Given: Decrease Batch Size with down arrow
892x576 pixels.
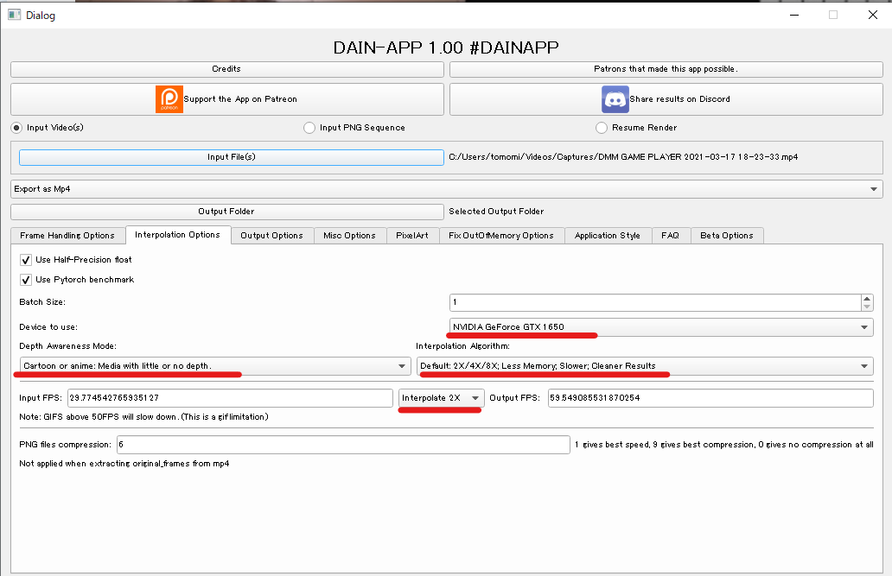Looking at the screenshot, I should pos(866,307).
